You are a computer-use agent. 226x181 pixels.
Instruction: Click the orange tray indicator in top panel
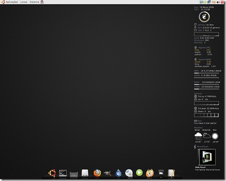214,2
